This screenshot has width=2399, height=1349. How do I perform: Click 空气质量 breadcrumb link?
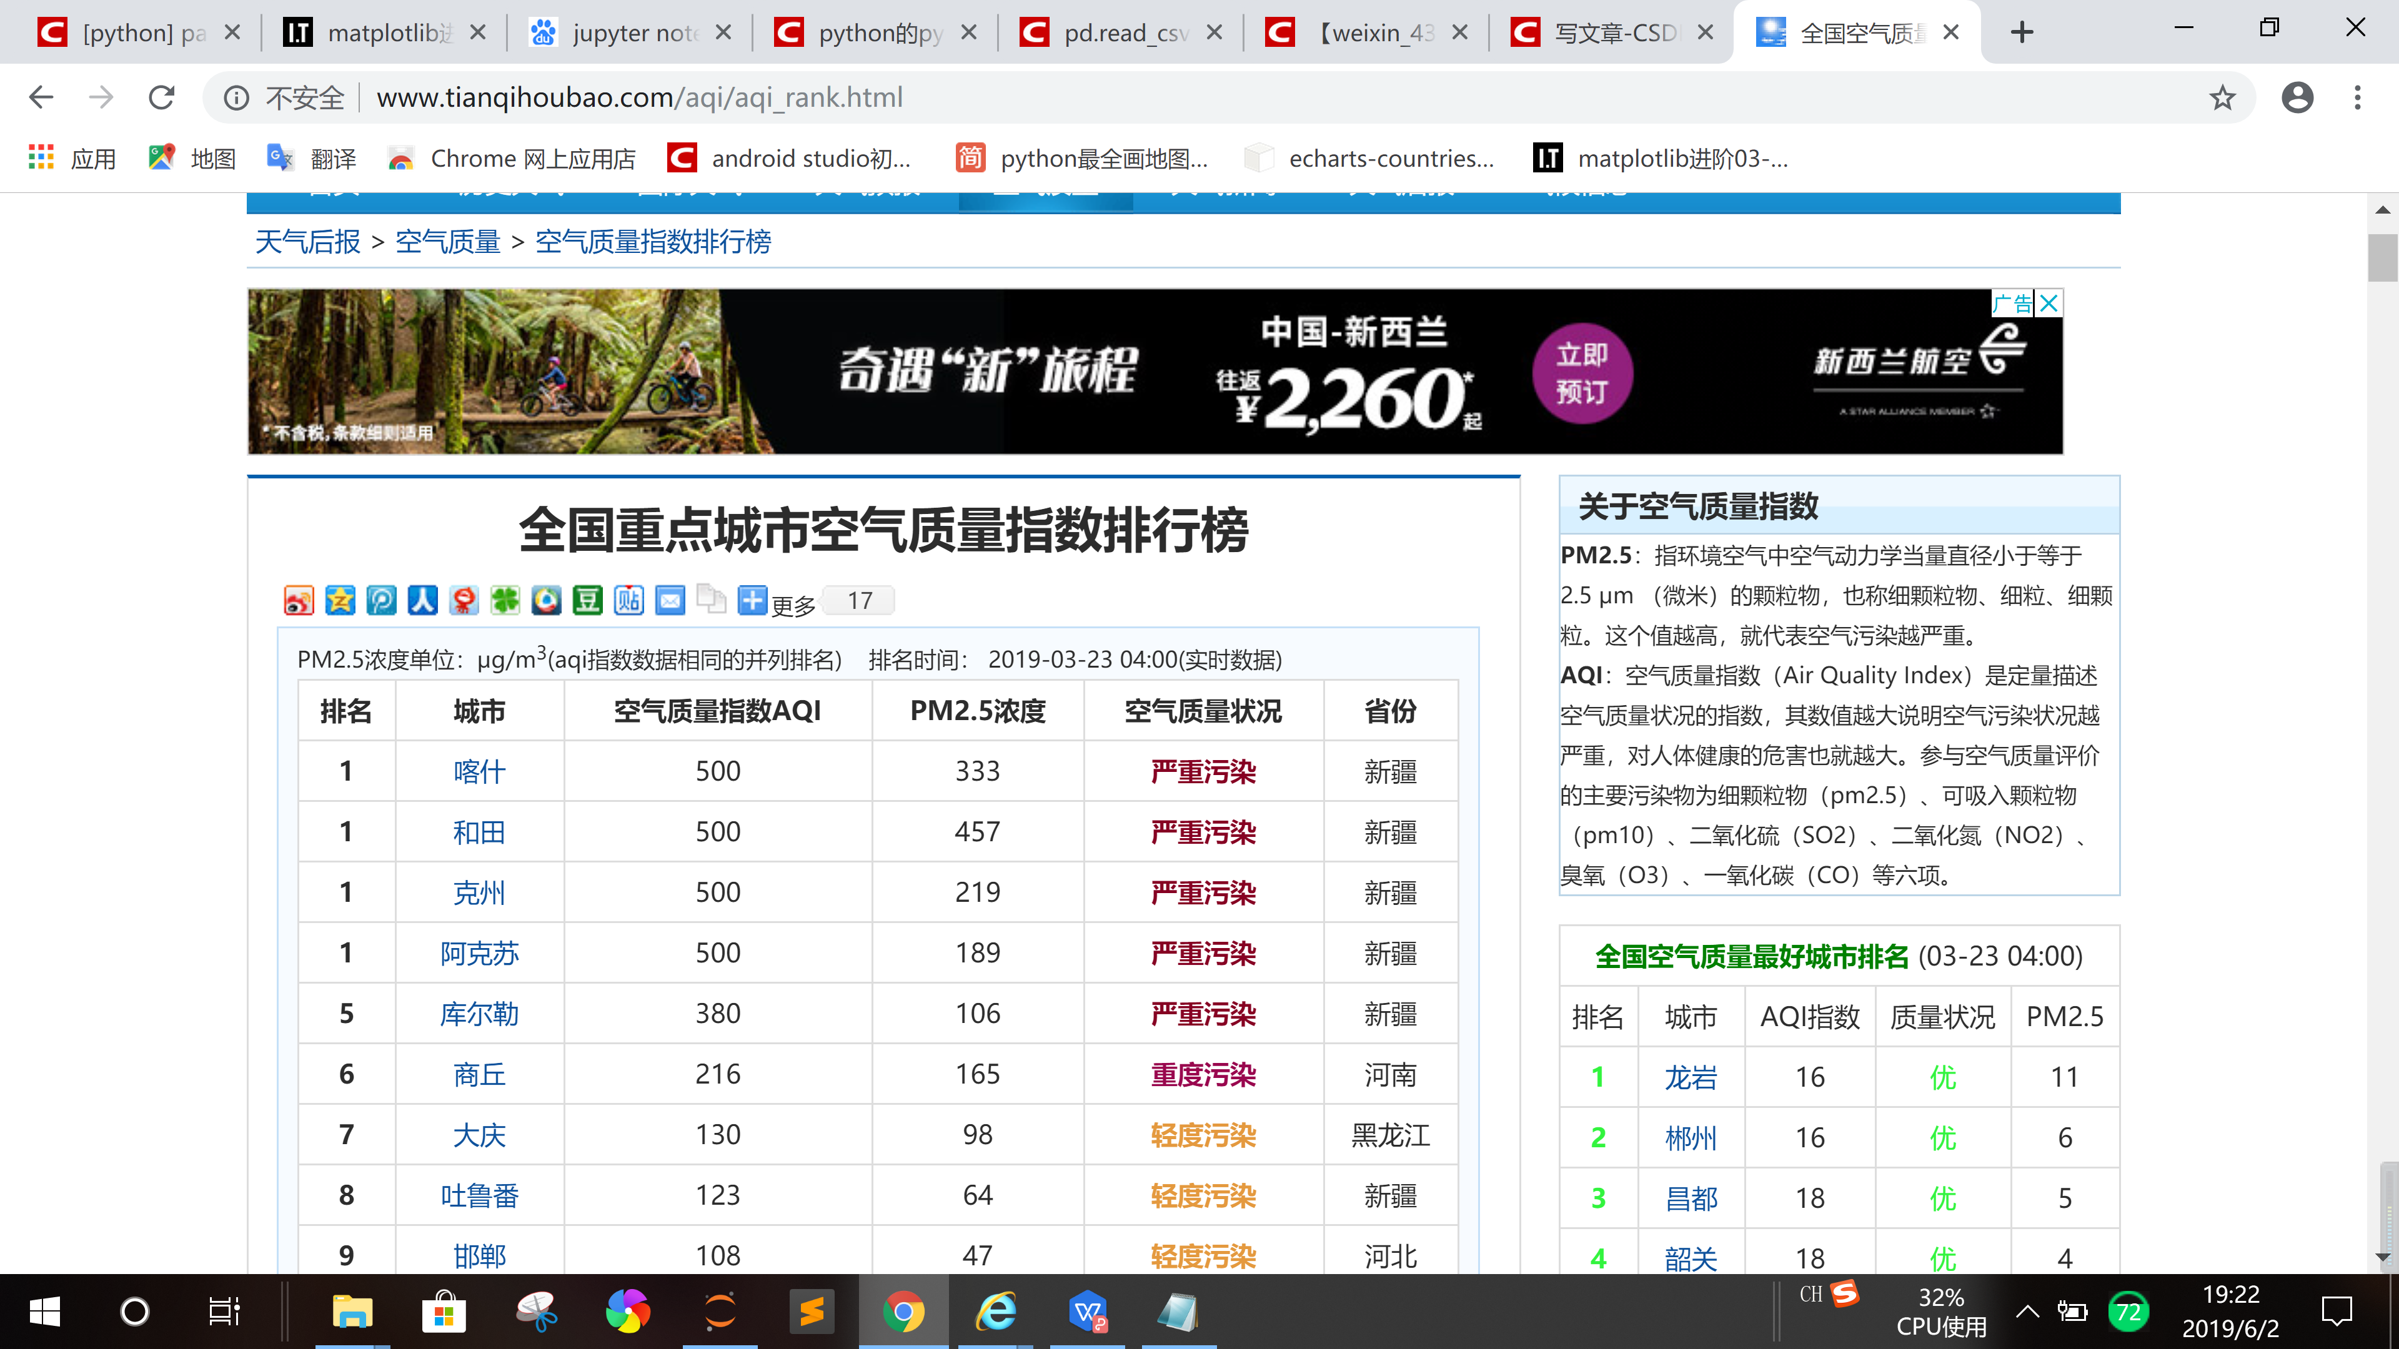(447, 242)
